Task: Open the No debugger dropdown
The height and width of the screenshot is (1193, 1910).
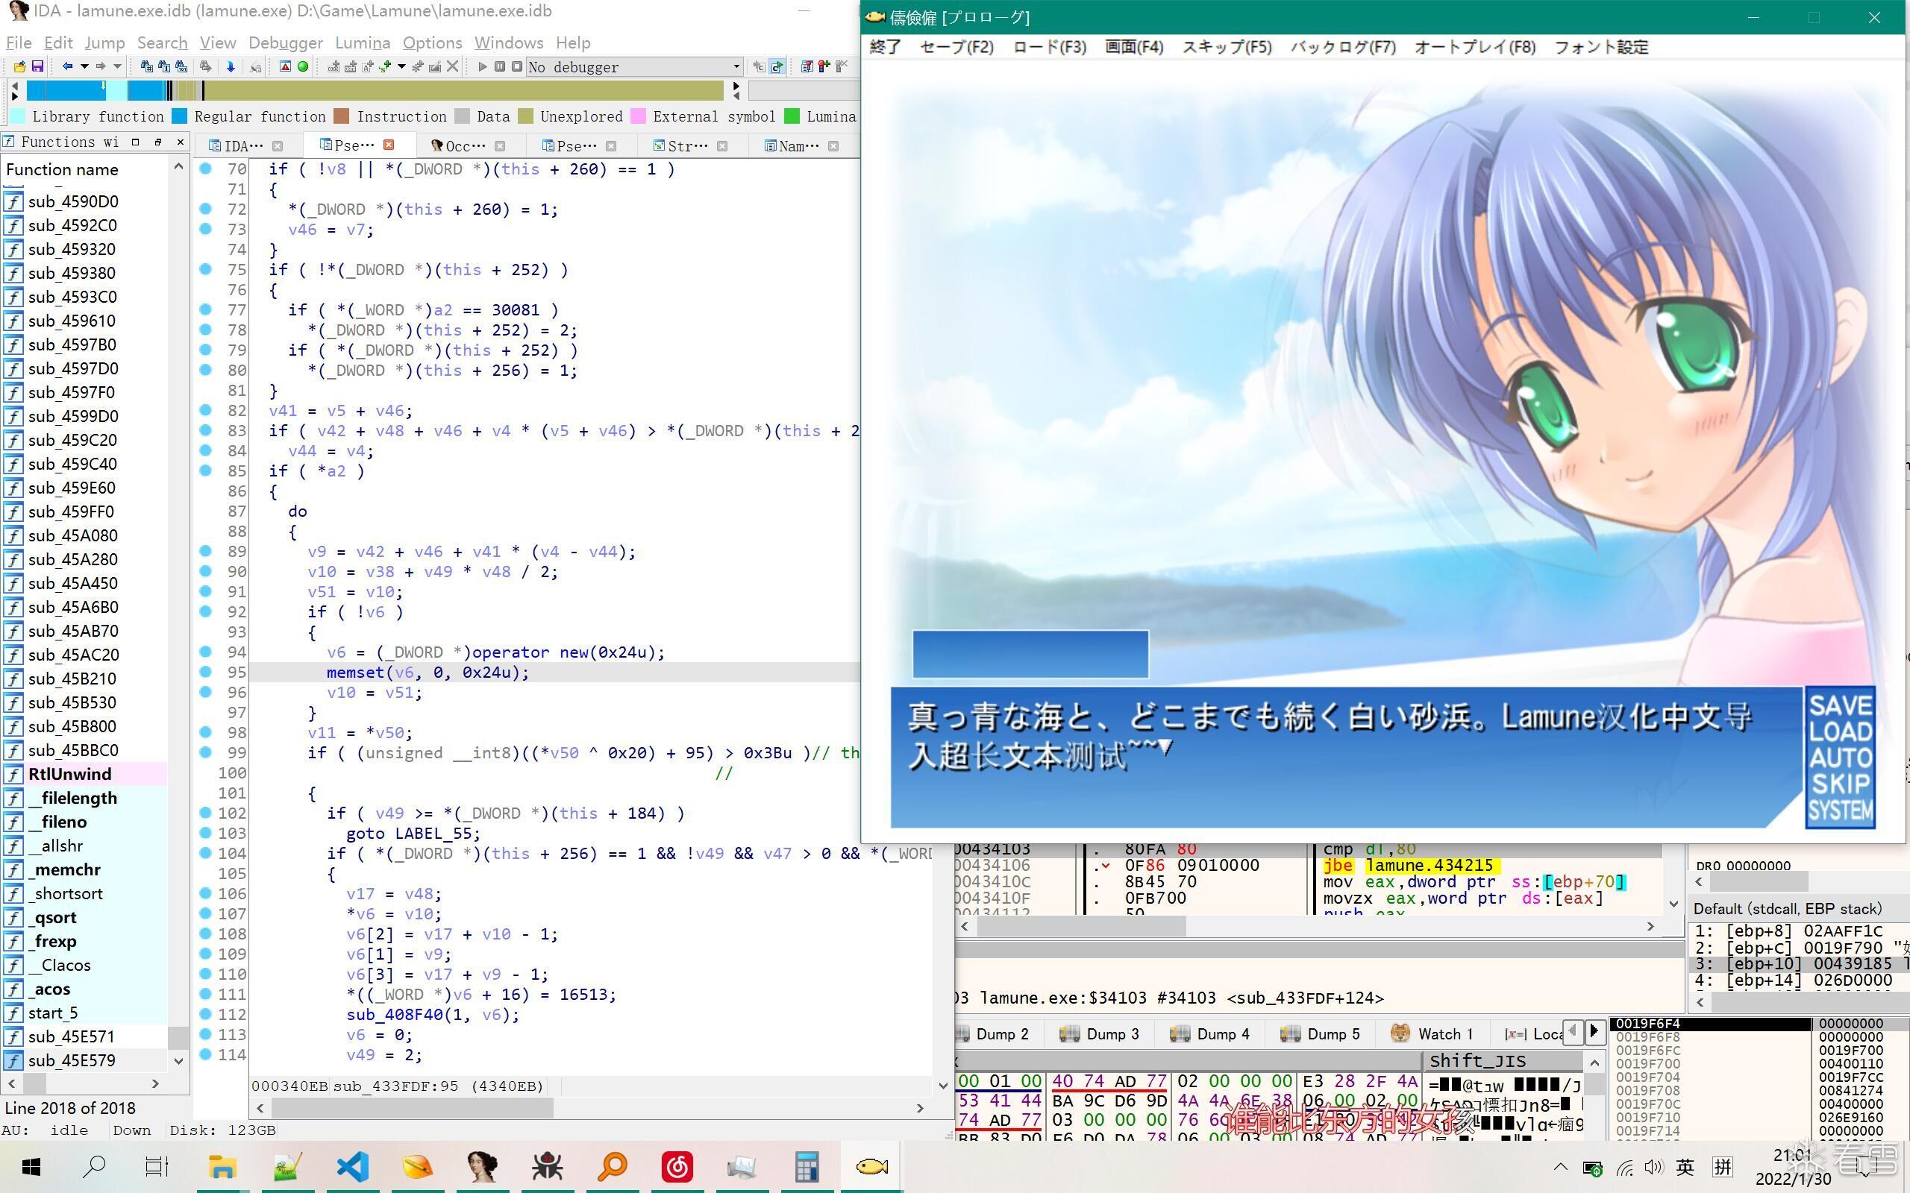Action: (736, 67)
